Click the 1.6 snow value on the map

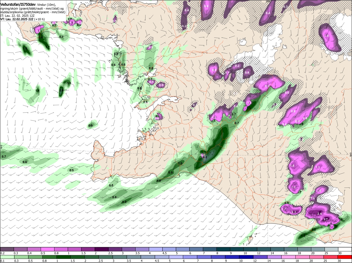point(292,166)
